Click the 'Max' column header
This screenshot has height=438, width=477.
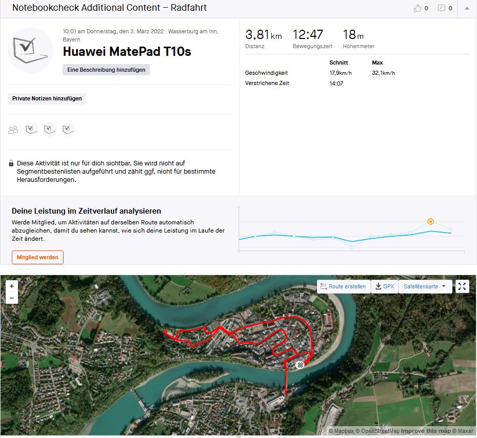(x=377, y=62)
